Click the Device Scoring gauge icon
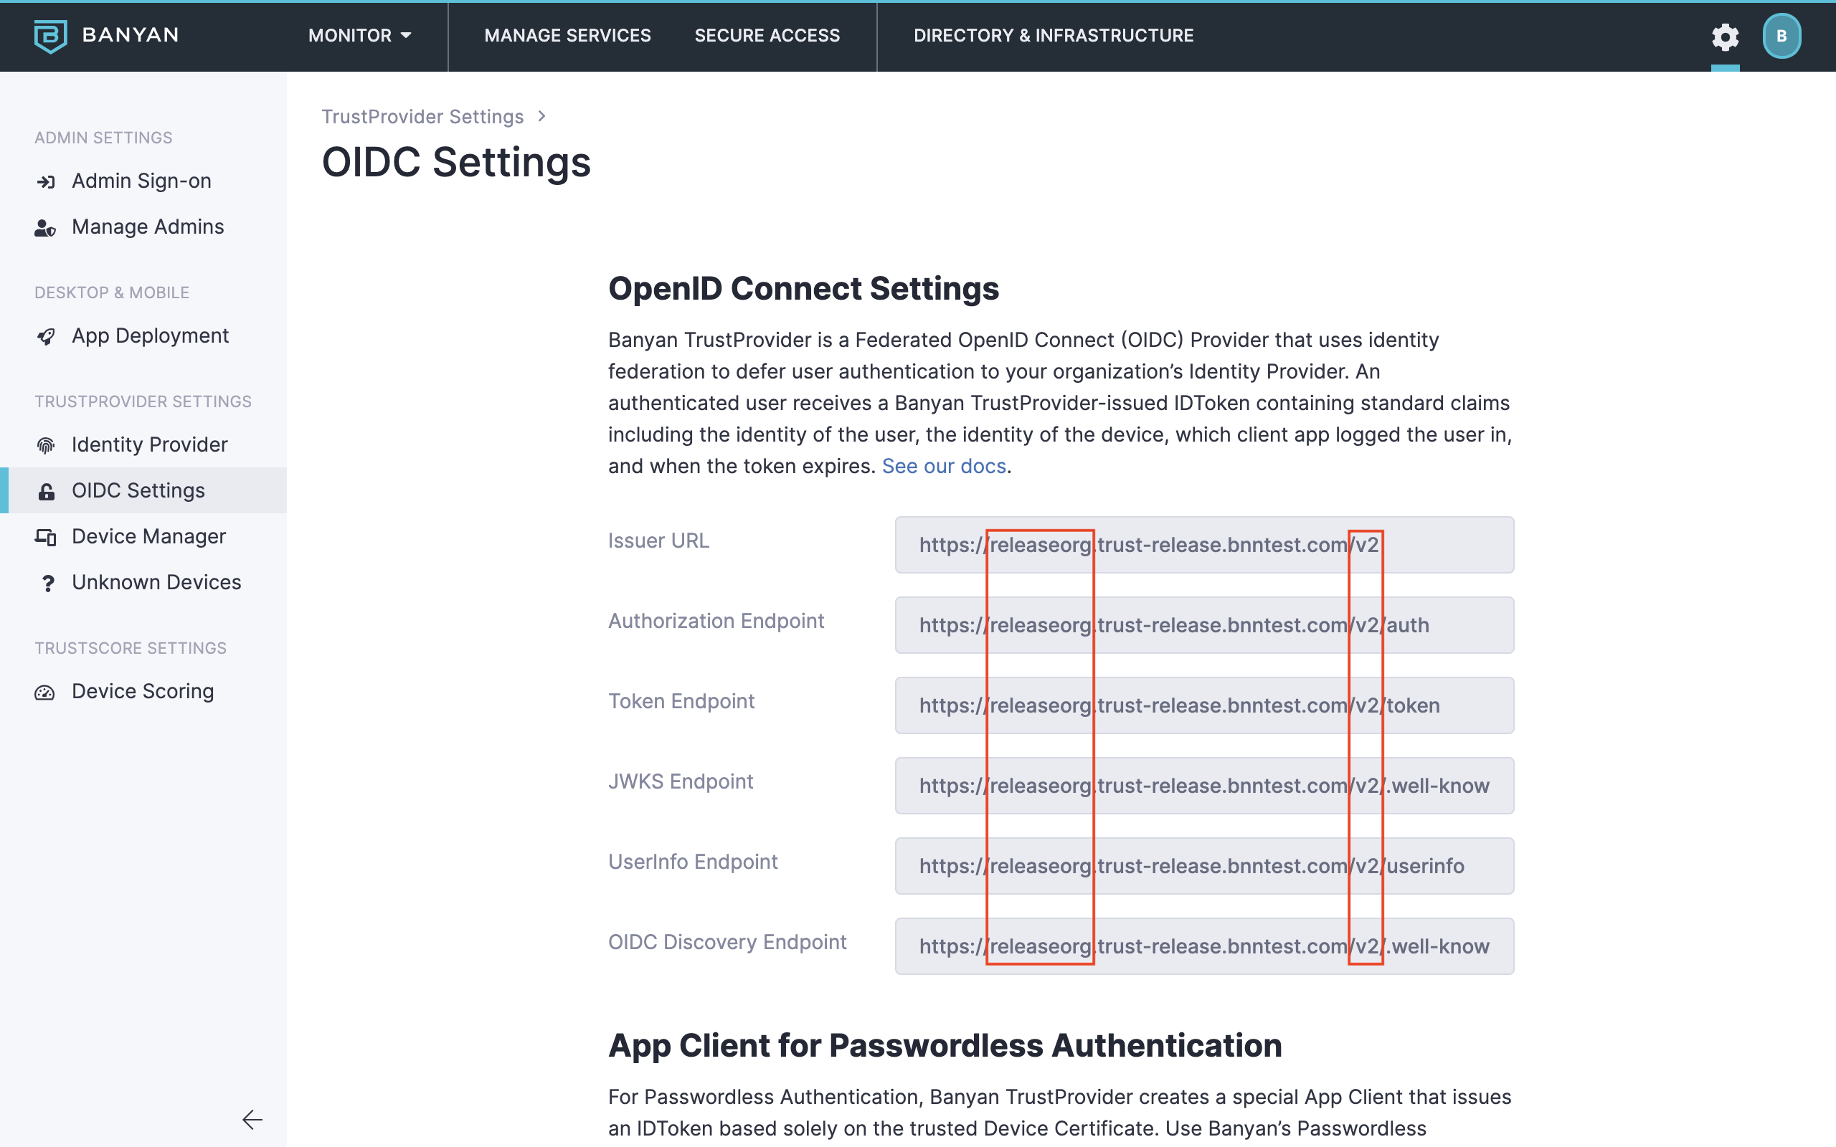This screenshot has width=1836, height=1147. pyautogui.click(x=44, y=693)
